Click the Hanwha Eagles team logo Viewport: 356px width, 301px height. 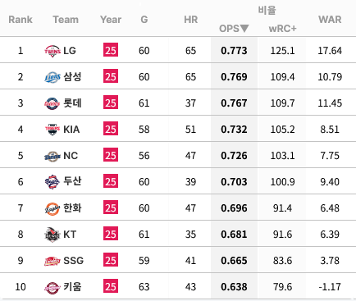52,208
